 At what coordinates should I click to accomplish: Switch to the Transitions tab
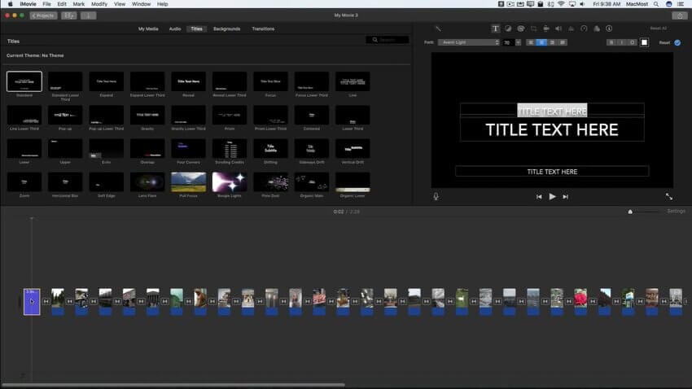263,28
